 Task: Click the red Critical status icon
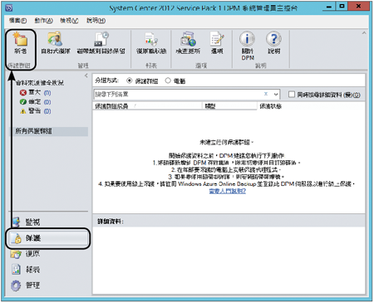[23, 93]
